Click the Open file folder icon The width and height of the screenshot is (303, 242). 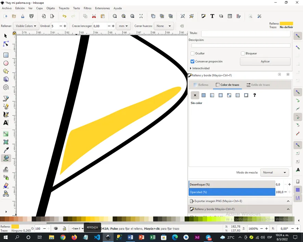tap(14, 16)
